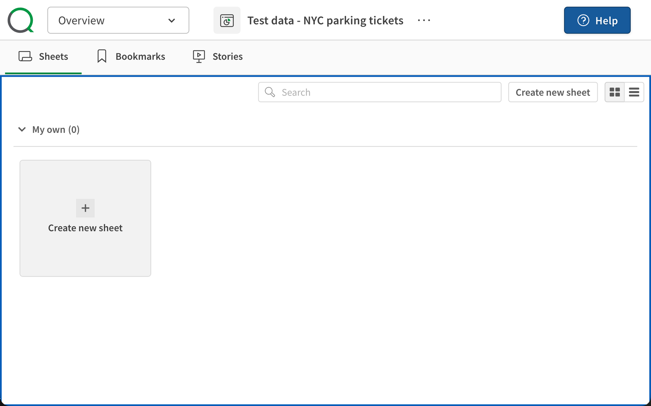The image size is (651, 406).
Task: Click the app icon beside the title
Action: [x=227, y=20]
